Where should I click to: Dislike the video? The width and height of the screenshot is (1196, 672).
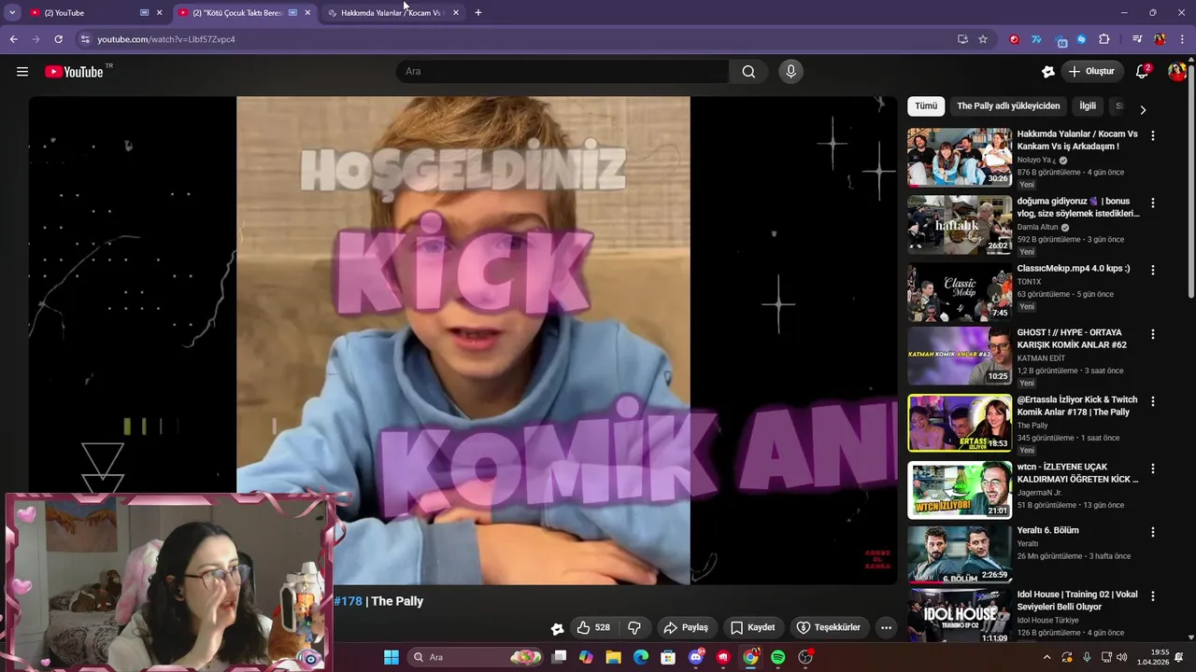pyautogui.click(x=634, y=628)
